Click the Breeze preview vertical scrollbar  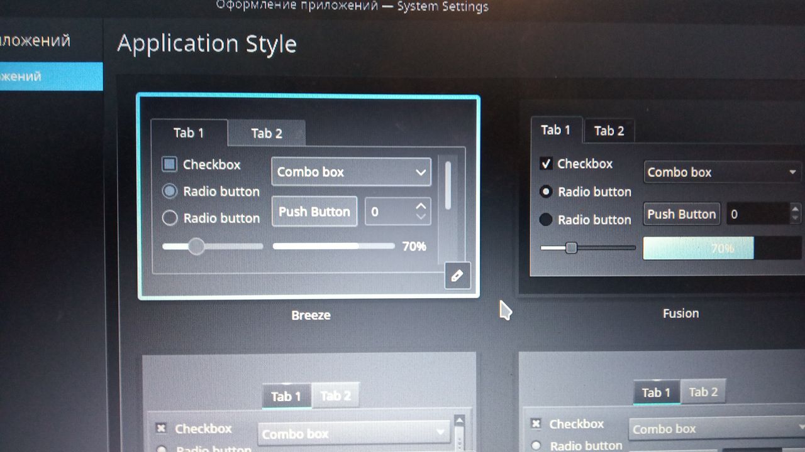pos(448,185)
